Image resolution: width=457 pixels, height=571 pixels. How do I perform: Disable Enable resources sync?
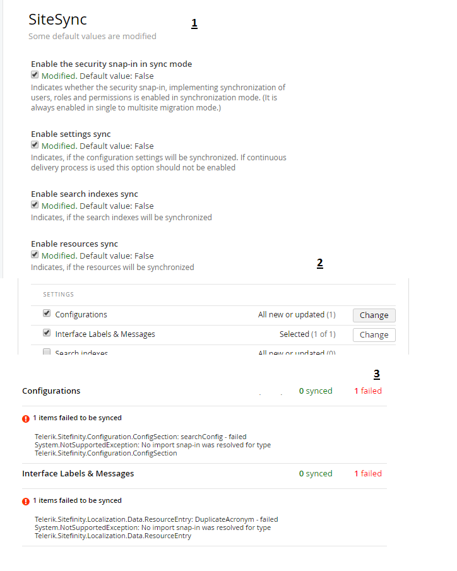pyautogui.click(x=35, y=254)
